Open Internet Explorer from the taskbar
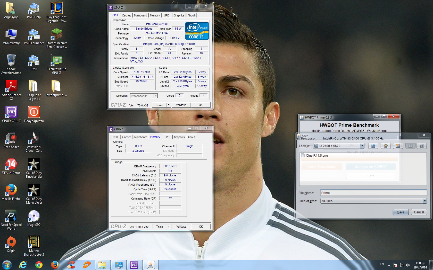The image size is (433, 270). click(23, 265)
